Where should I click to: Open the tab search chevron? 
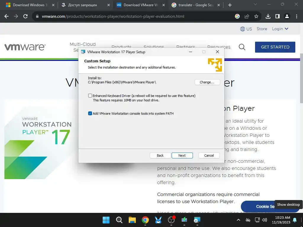(255, 4)
